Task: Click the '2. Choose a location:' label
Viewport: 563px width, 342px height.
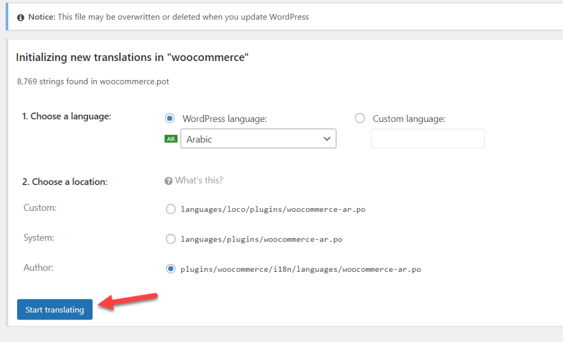Action: click(65, 182)
